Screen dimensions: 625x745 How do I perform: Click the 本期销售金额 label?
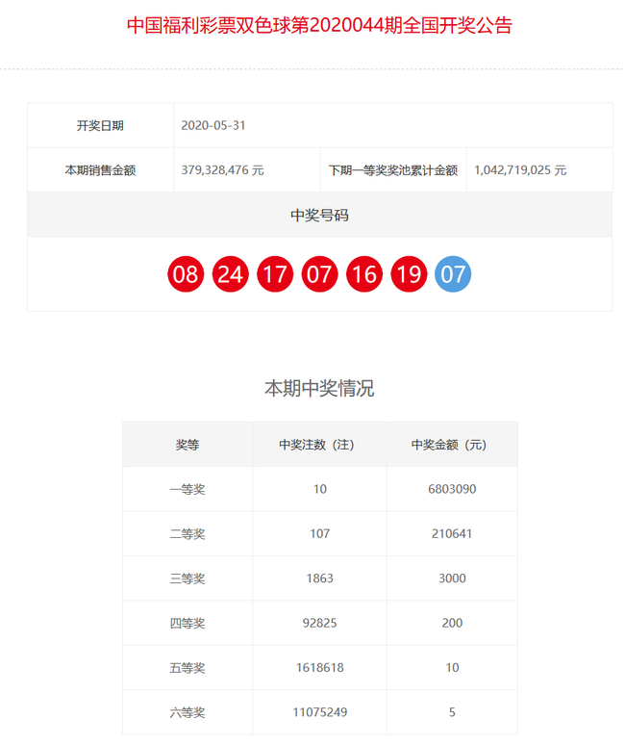pos(100,170)
